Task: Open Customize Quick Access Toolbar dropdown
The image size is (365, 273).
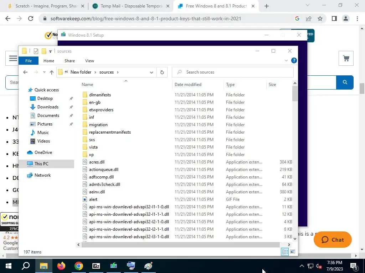Action: tap(50, 51)
